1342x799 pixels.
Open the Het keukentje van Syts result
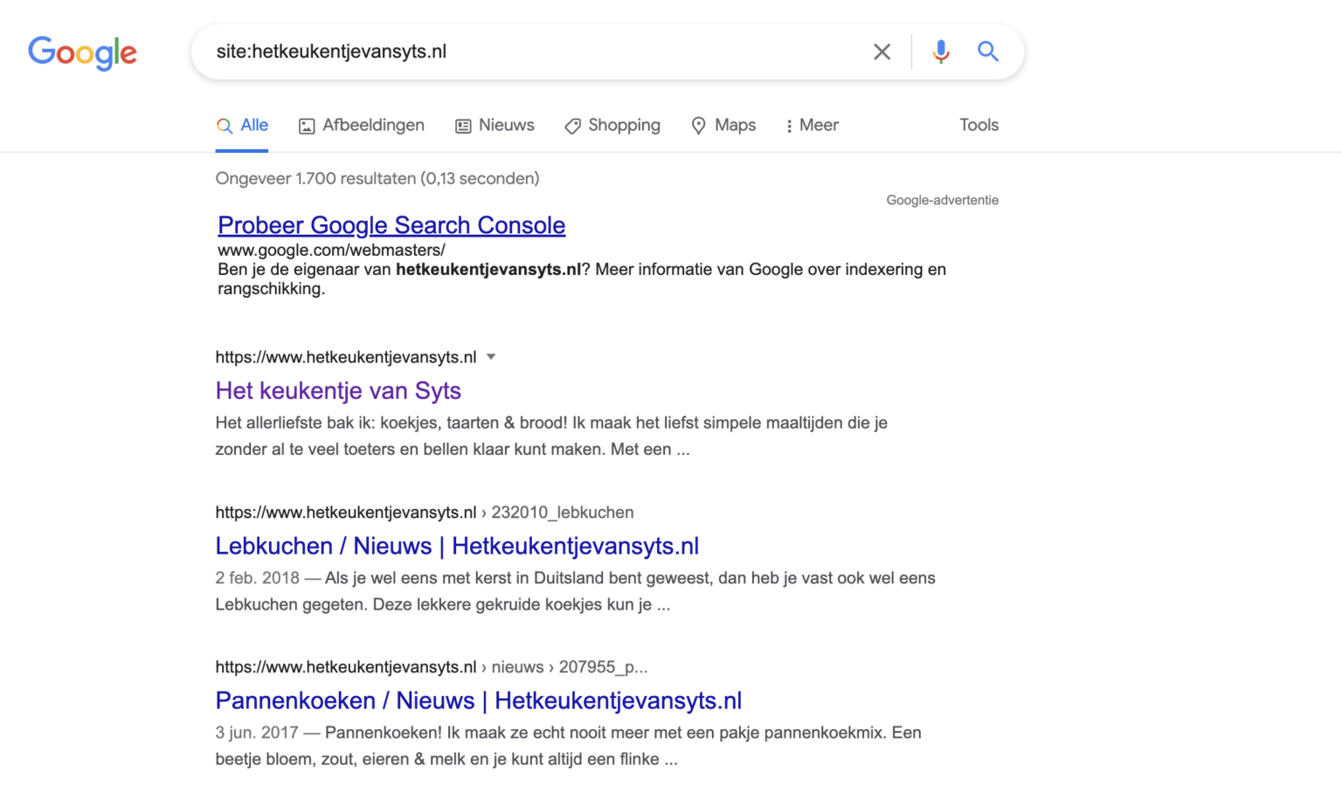click(x=337, y=390)
